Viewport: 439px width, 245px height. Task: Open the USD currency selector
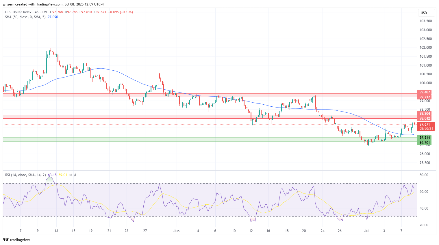tap(427, 13)
